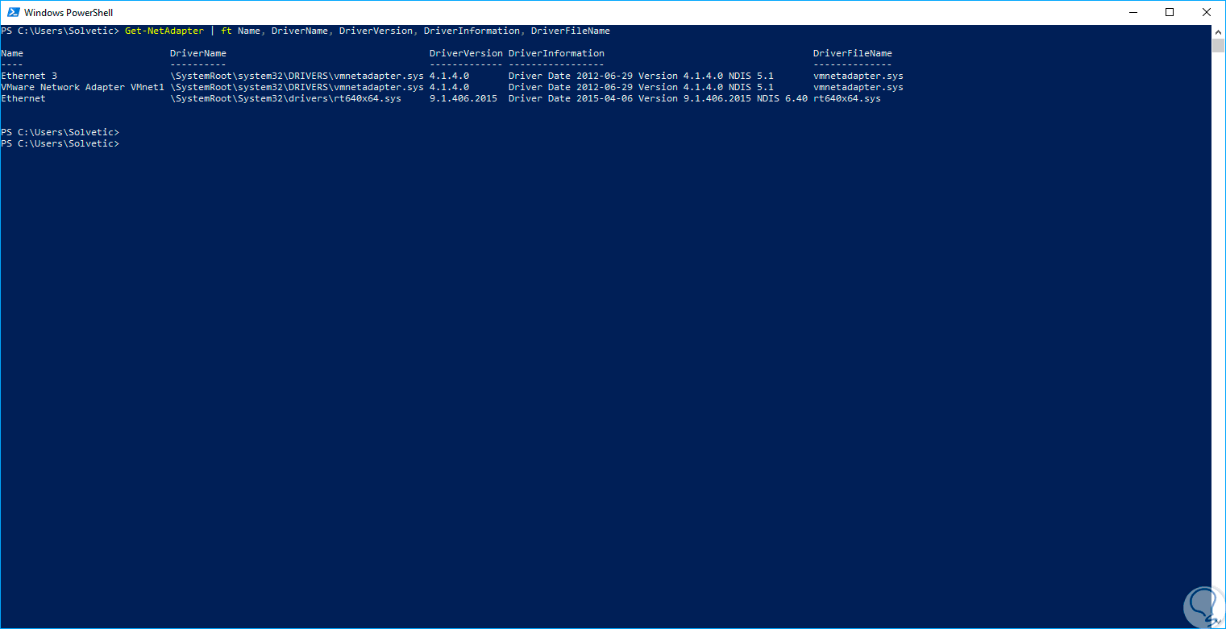The width and height of the screenshot is (1226, 629).
Task: Click DriverVersion value 4.1.4.0 in VMnet1 row
Action: click(x=449, y=87)
